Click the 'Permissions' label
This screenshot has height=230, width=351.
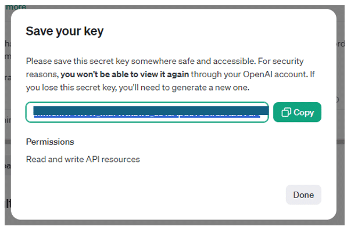pyautogui.click(x=50, y=142)
